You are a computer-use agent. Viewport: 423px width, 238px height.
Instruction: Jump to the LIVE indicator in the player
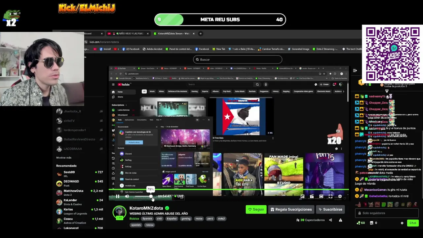179,196
